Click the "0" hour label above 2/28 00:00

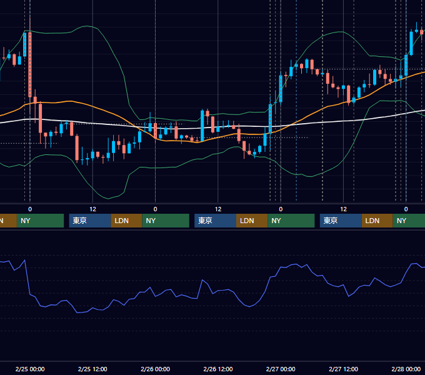406,209
